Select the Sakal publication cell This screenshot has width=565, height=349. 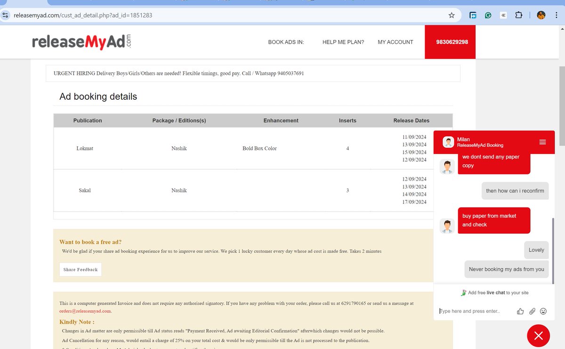[85, 190]
